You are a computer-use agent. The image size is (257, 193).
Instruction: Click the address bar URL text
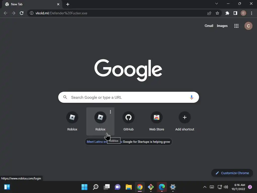[x=61, y=13]
